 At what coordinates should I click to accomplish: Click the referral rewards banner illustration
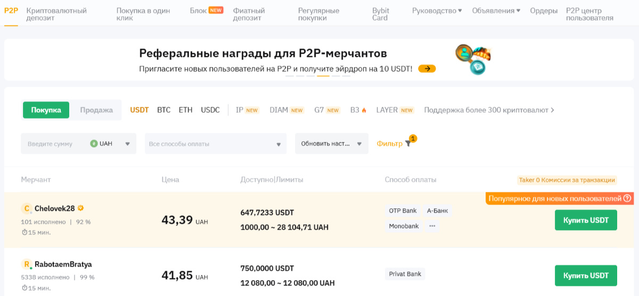coord(473,59)
